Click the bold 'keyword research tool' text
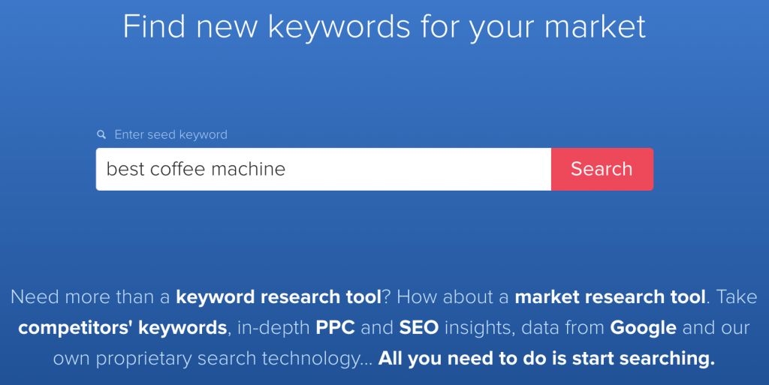The image size is (769, 385). pyautogui.click(x=279, y=297)
